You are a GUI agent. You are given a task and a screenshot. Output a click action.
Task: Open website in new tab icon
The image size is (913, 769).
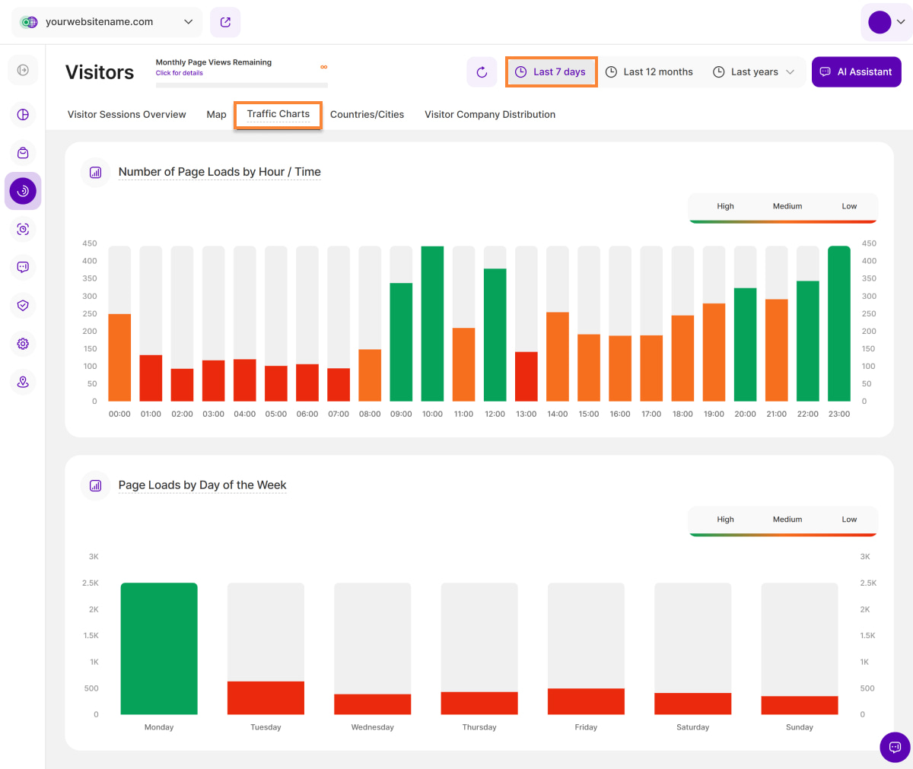coord(225,22)
